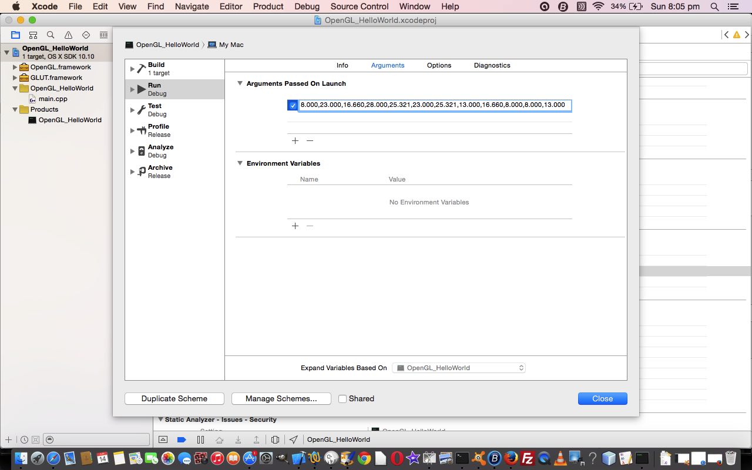Collapse Environment Variables section
752x470 pixels.
click(240, 163)
